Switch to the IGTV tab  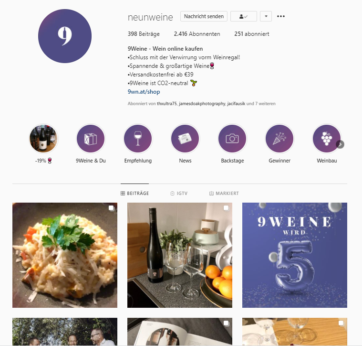pyautogui.click(x=179, y=194)
